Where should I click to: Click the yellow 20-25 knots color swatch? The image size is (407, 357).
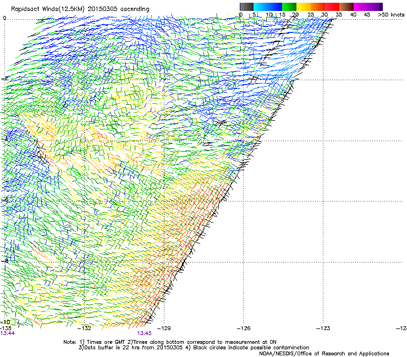(304, 7)
